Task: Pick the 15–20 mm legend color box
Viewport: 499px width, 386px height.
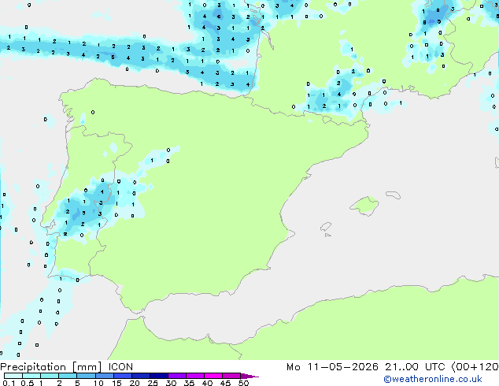Action: (122, 376)
